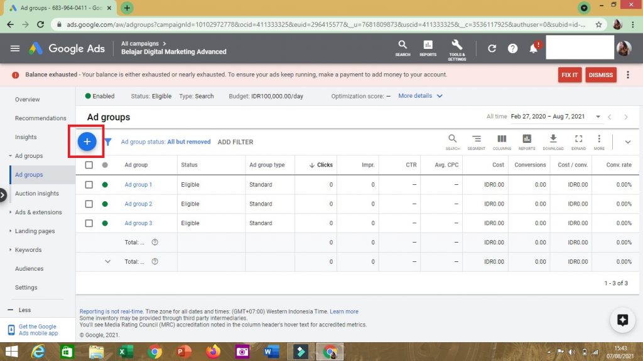Open the filter funnel icon

tap(108, 142)
